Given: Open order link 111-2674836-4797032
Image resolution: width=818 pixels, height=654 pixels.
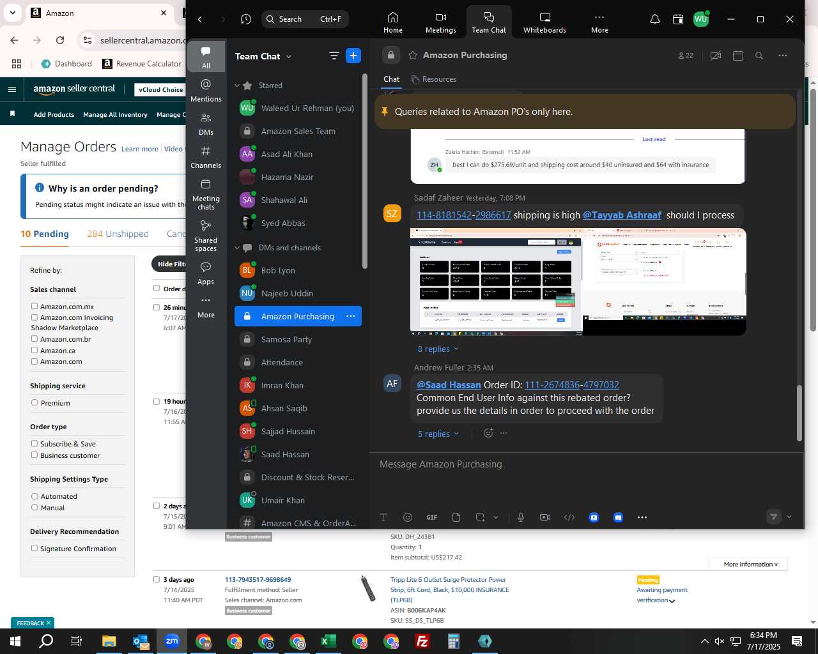Looking at the screenshot, I should tap(572, 384).
